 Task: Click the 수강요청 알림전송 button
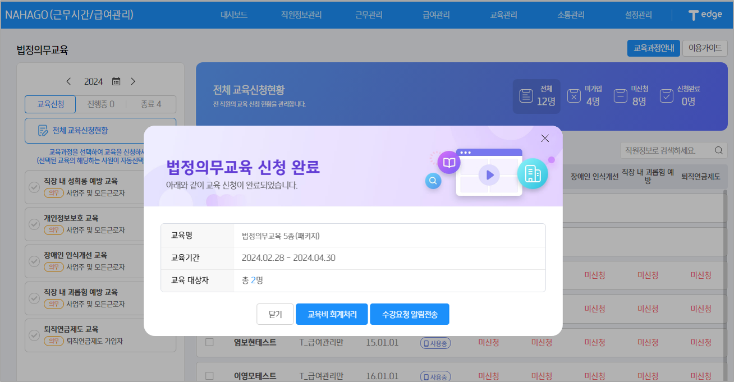pyautogui.click(x=410, y=314)
